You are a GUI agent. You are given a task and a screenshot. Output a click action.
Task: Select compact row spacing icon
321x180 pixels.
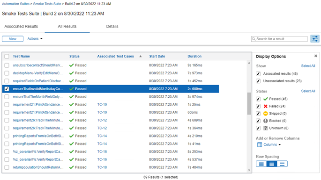261,164
